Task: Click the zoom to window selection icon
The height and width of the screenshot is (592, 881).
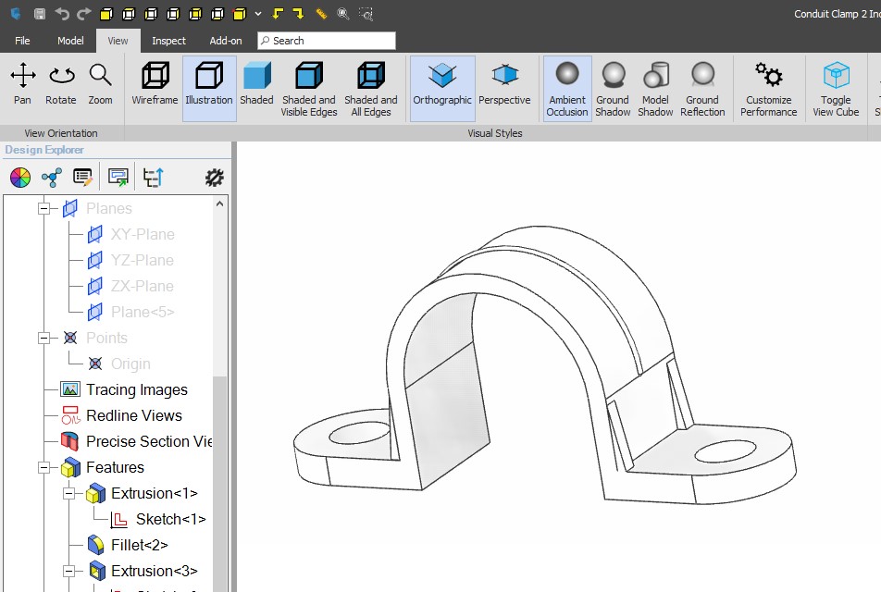Action: [366, 14]
